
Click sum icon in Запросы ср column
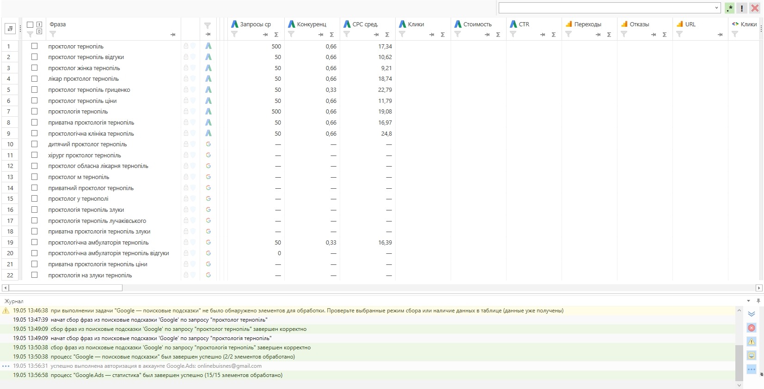(x=276, y=35)
